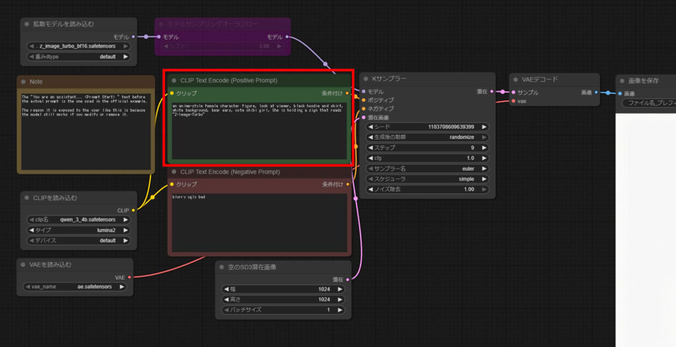This screenshot has height=347, width=676.
Task: Click the ノイズ除去 value slider field
Action: 427,189
